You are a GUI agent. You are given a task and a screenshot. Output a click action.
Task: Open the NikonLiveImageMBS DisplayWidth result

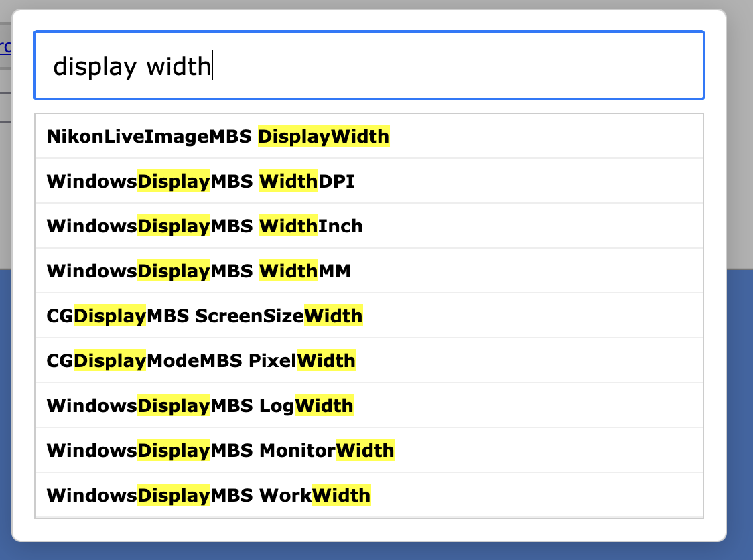[369, 137]
